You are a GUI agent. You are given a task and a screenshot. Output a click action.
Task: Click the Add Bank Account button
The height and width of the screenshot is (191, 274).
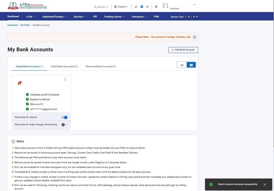[183, 50]
